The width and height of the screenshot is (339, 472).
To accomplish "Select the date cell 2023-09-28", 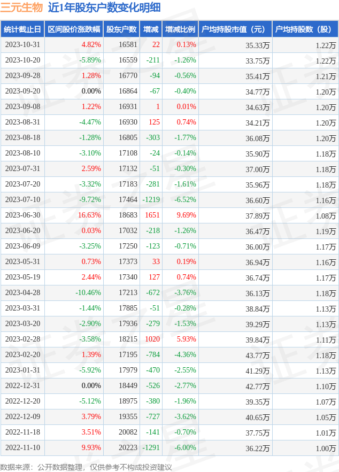I will pos(22,75).
